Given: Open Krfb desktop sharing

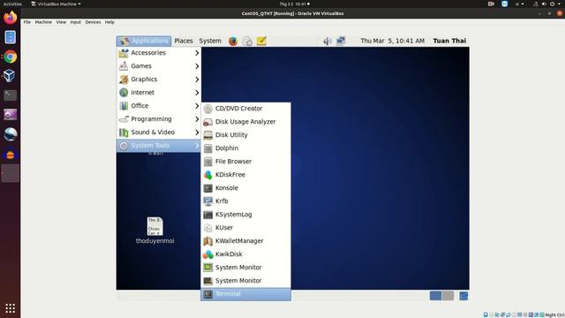Looking at the screenshot, I should [x=245, y=201].
